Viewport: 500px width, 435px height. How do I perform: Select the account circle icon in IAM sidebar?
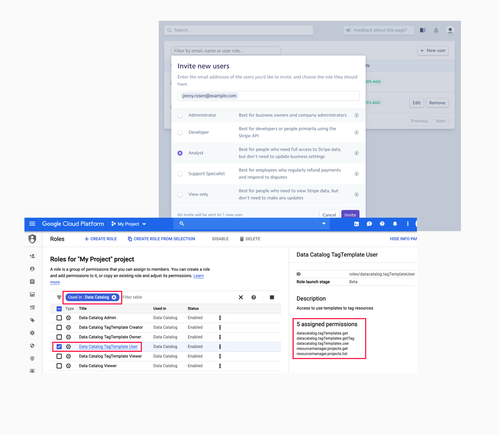32,269
